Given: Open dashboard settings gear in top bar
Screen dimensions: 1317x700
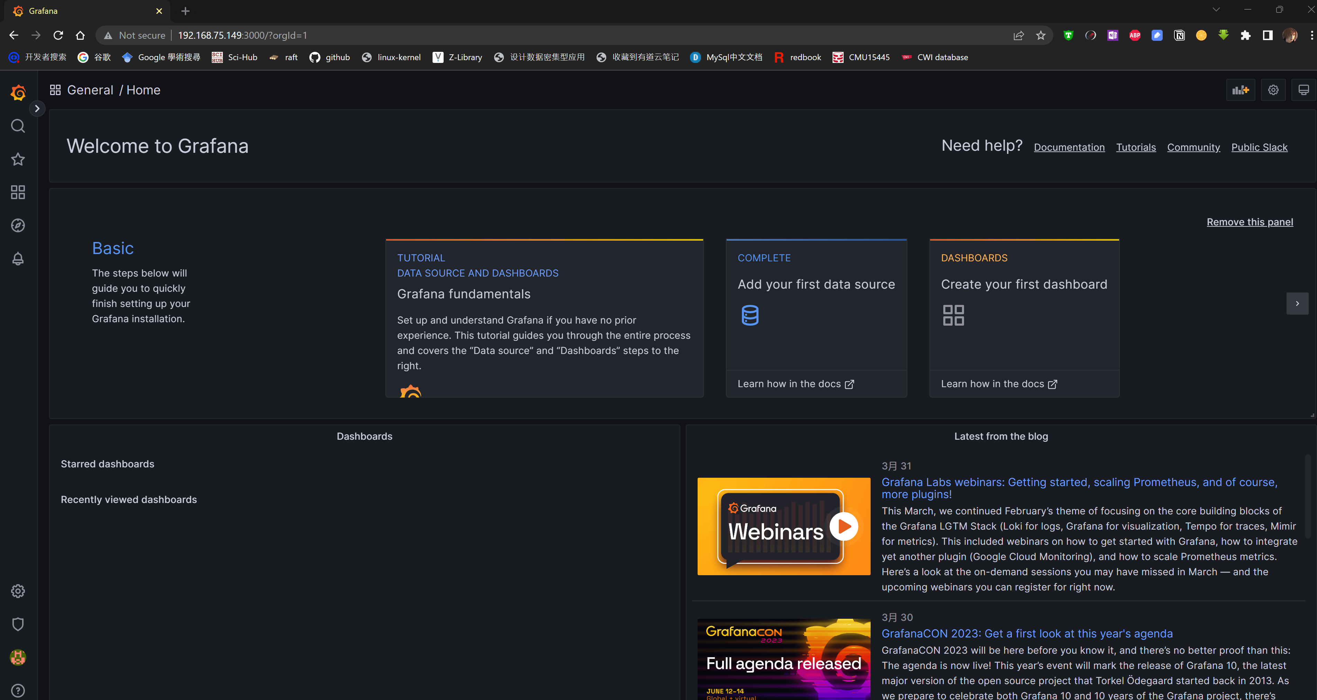Looking at the screenshot, I should click(1273, 90).
